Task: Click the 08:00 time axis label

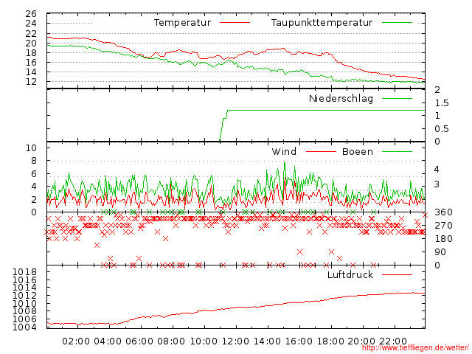Action: tap(171, 341)
